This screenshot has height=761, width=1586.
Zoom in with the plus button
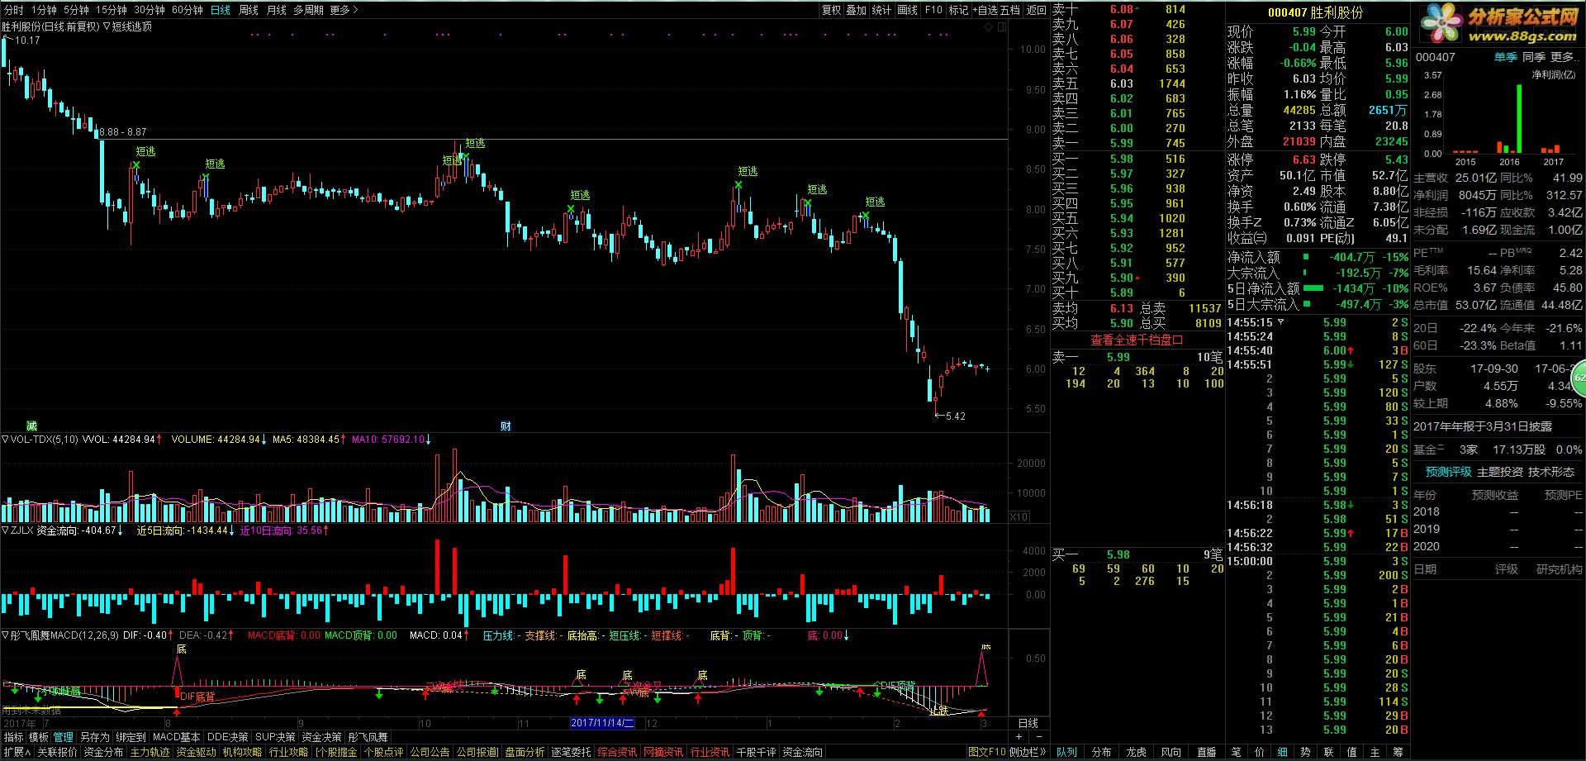point(1020,737)
